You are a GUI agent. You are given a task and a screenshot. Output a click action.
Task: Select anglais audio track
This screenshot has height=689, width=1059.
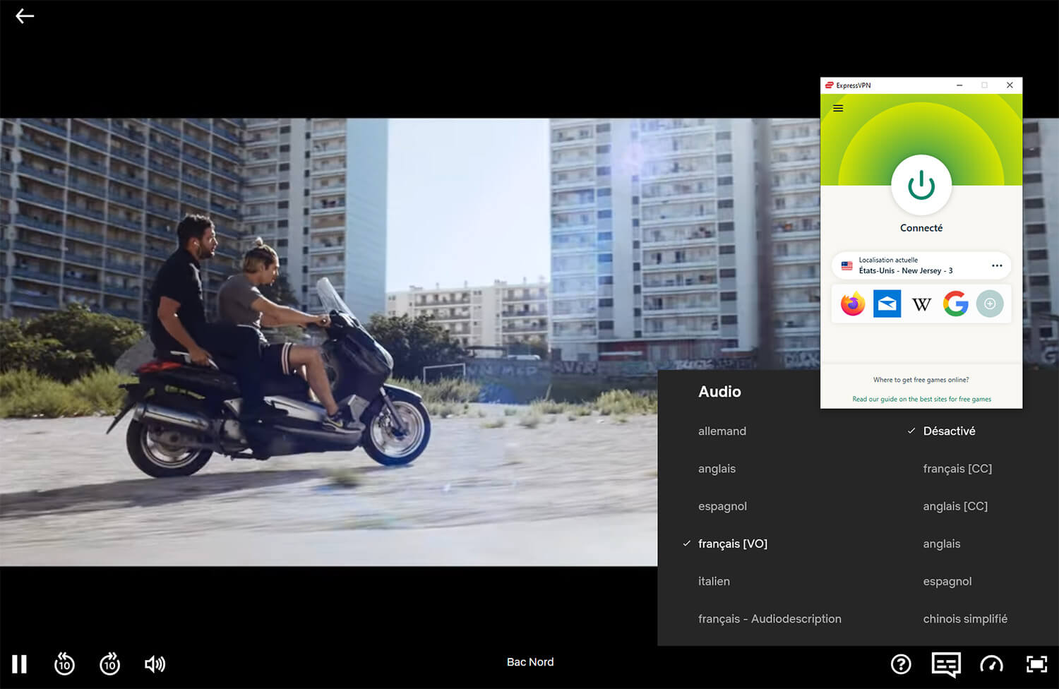click(x=717, y=469)
